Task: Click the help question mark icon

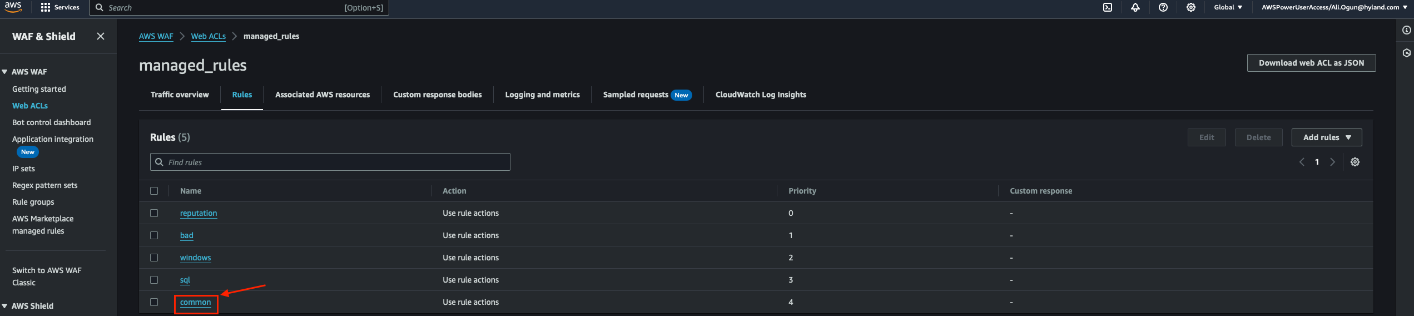Action: 1163,7
